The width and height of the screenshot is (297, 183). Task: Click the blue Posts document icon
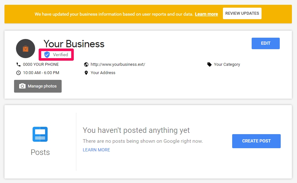pyautogui.click(x=40, y=134)
